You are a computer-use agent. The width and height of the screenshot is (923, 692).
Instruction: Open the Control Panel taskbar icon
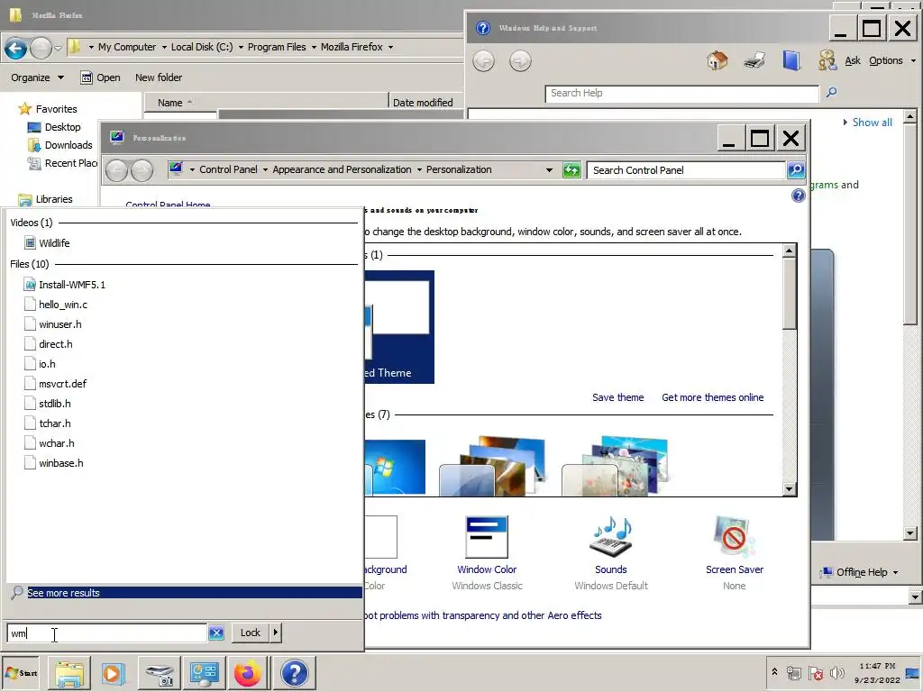204,673
